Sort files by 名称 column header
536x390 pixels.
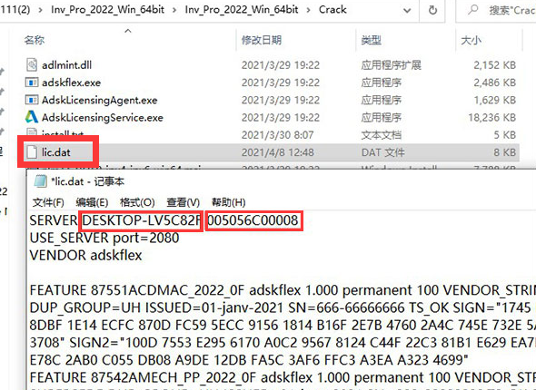click(35, 40)
